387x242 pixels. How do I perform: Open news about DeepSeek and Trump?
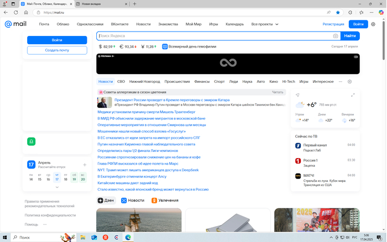tap(148, 170)
